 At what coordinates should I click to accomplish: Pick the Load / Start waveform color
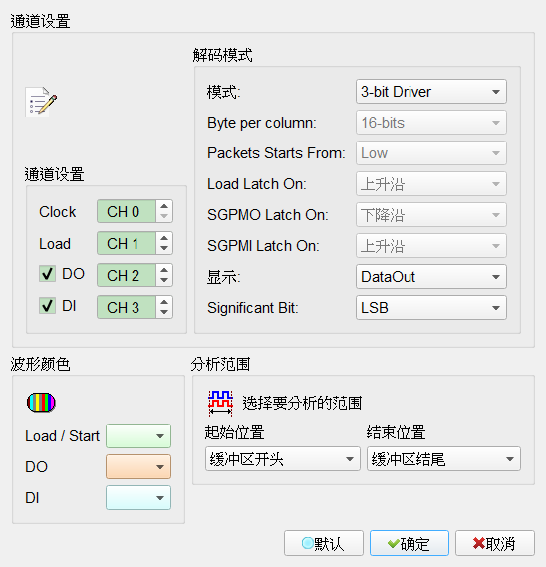138,436
